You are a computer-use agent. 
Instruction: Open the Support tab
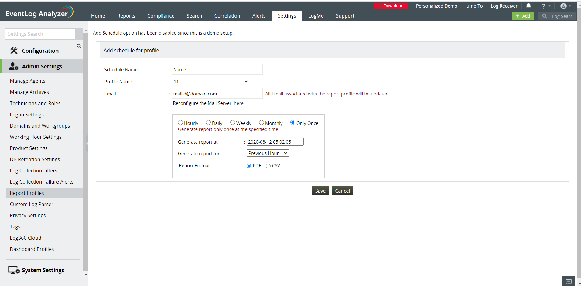[345, 16]
